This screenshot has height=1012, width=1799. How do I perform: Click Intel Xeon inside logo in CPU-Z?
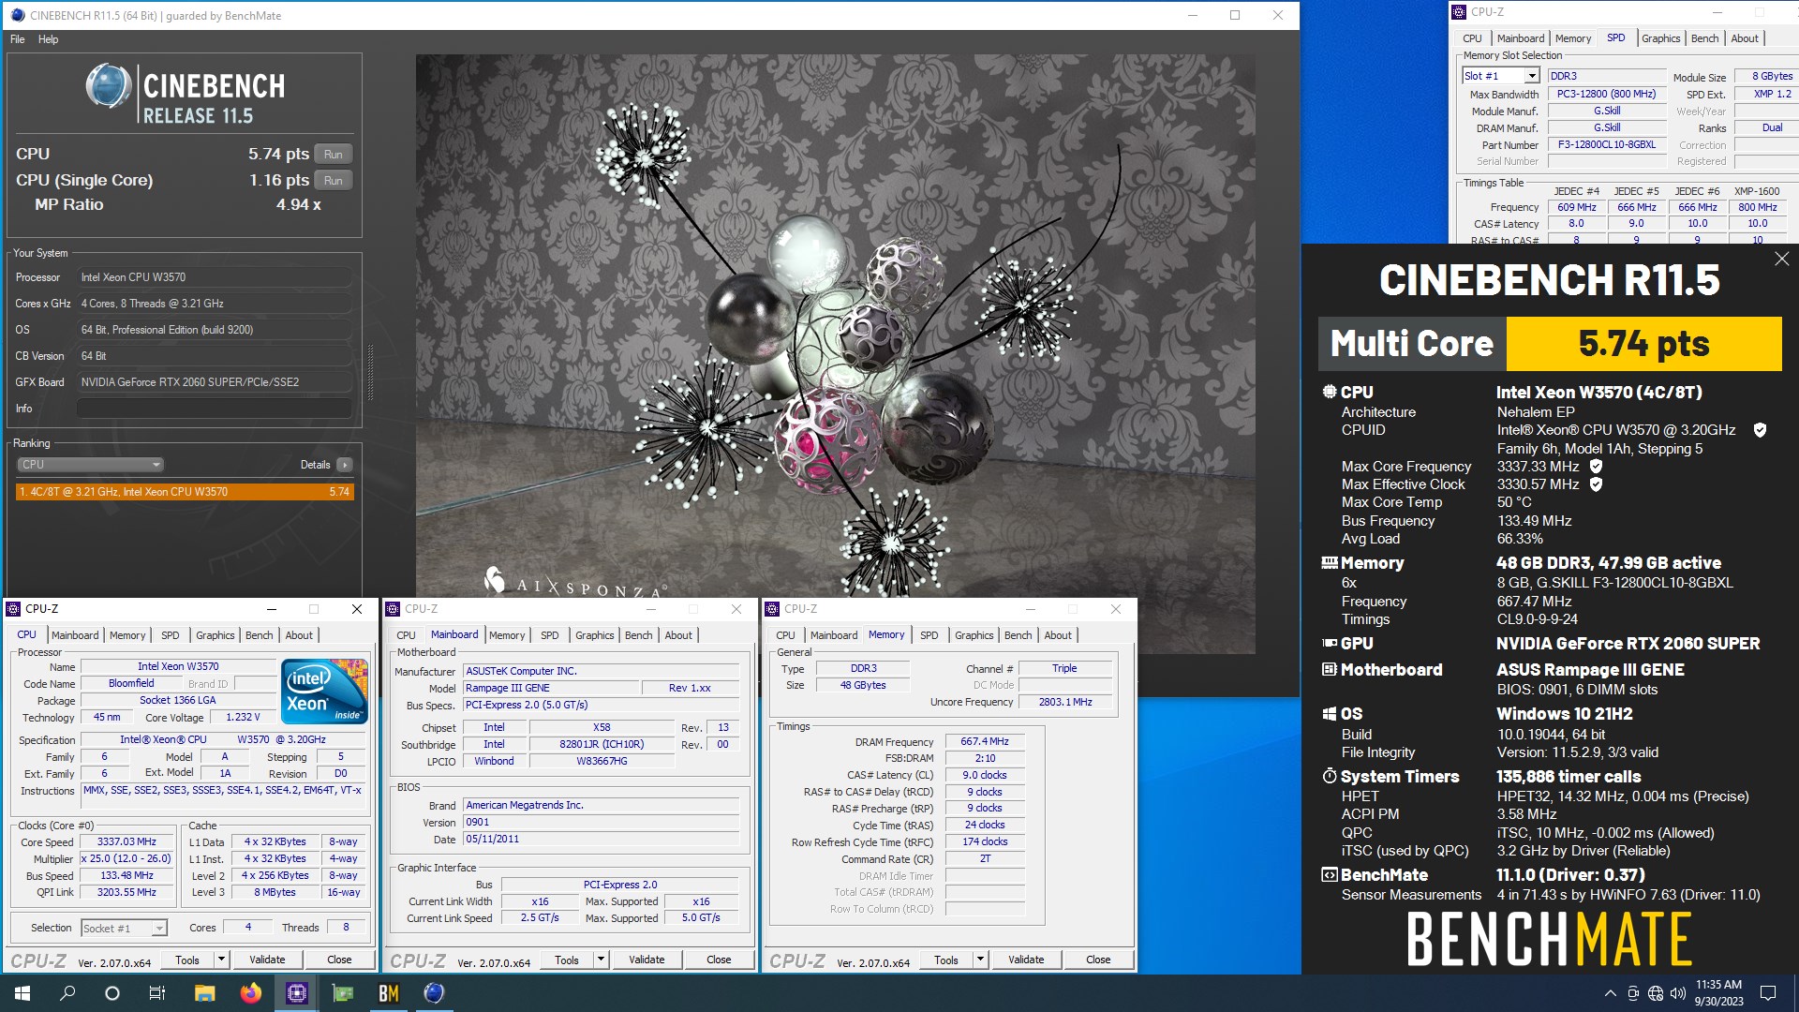coord(325,692)
